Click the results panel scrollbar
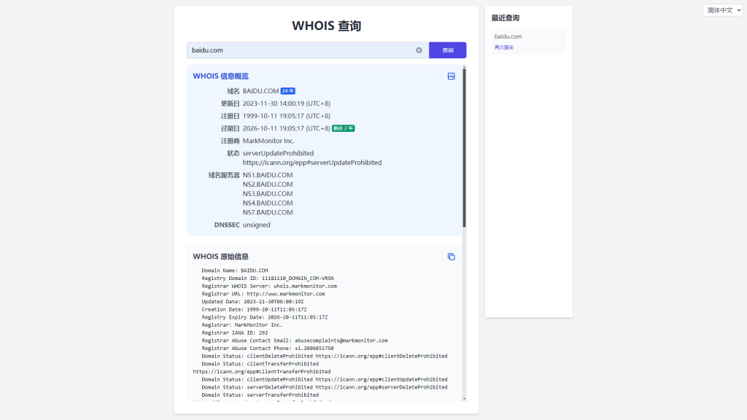 [464, 147]
